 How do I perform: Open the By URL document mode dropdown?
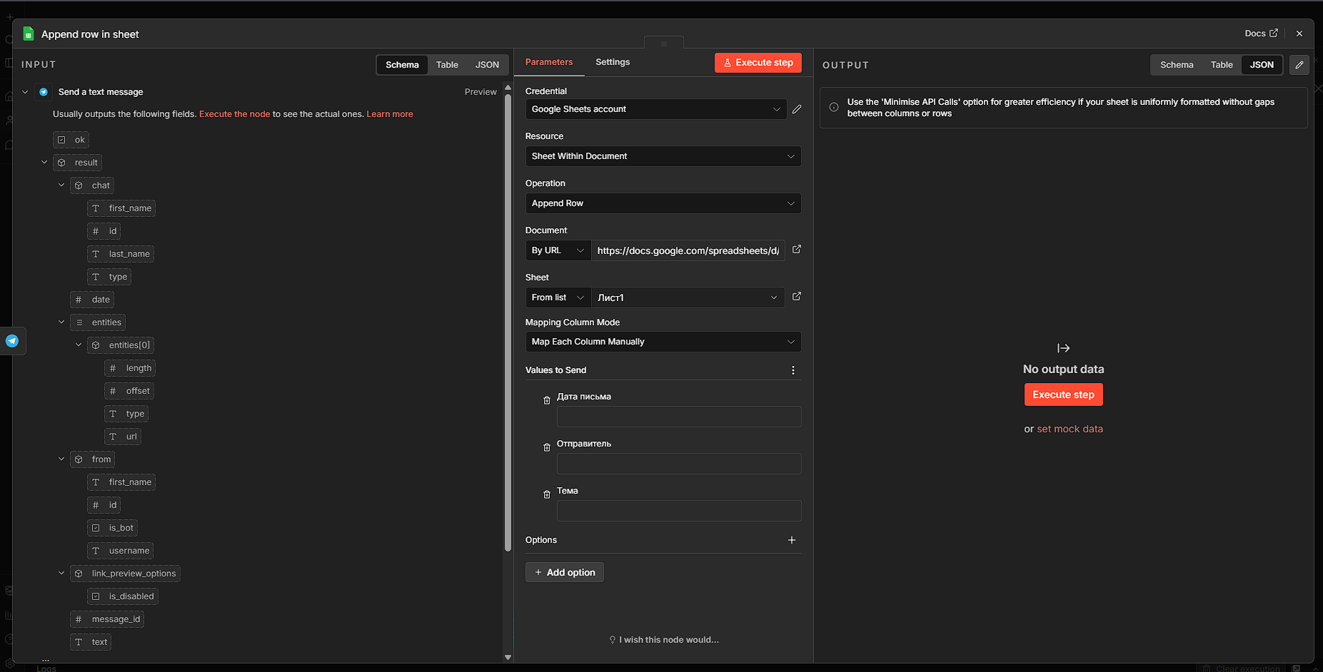click(x=558, y=250)
